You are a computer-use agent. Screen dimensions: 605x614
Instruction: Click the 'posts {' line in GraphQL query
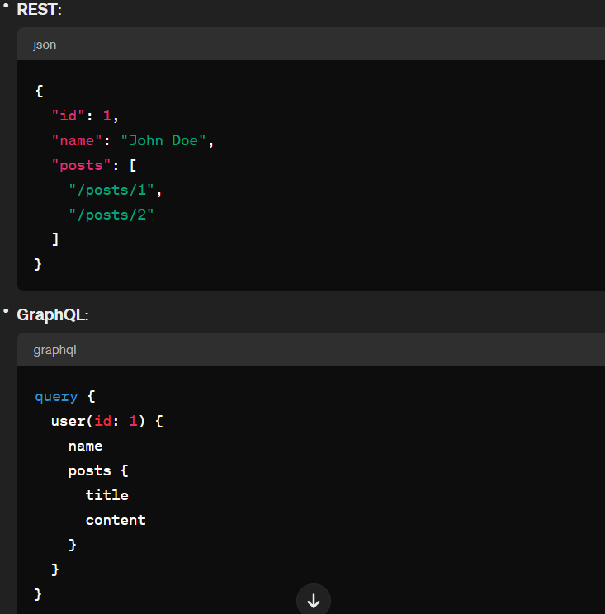pyautogui.click(x=98, y=470)
